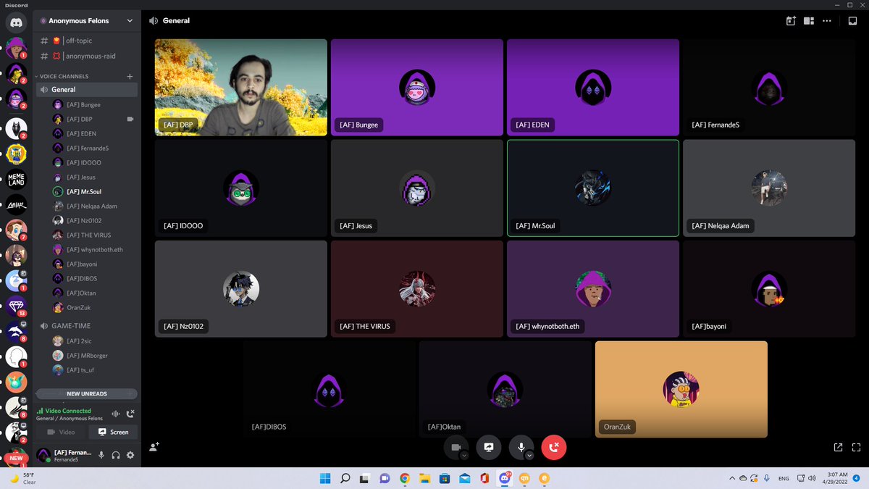Open Discord icon in the taskbar
This screenshot has height=489, width=869.
(x=505, y=478)
